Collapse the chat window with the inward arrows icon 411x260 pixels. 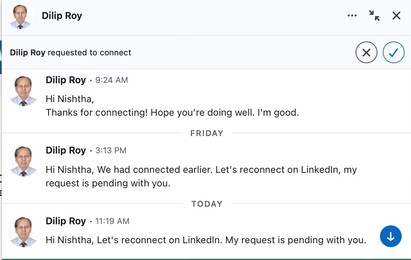click(374, 15)
